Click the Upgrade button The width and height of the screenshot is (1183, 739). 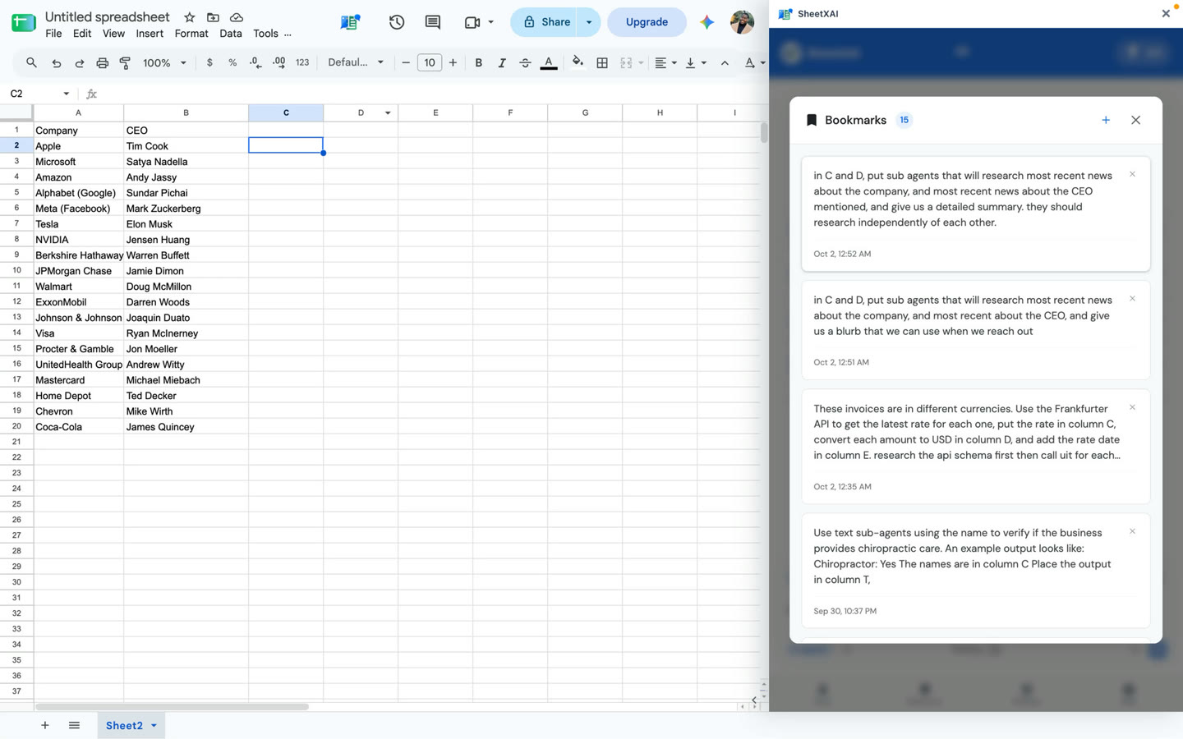coord(647,22)
